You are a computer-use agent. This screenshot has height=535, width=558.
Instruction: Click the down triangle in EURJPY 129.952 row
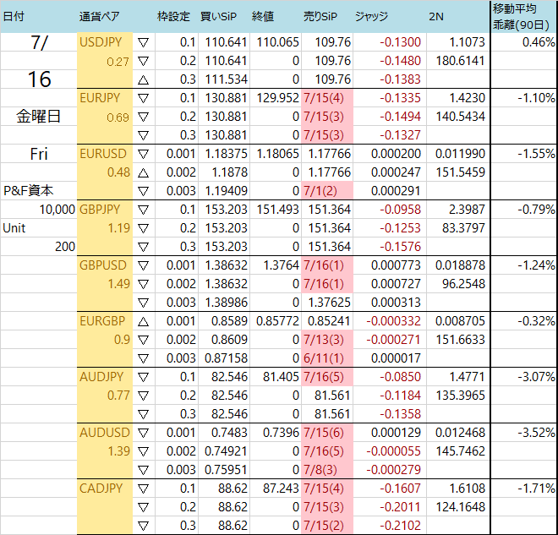click(x=143, y=98)
